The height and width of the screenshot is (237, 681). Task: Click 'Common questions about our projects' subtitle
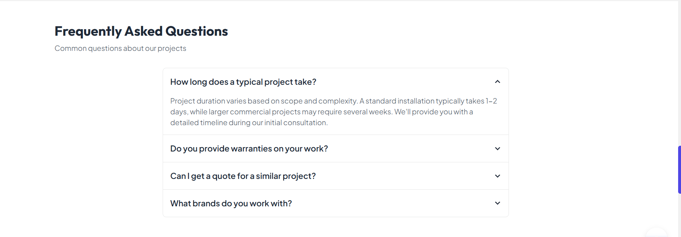pyautogui.click(x=120, y=48)
